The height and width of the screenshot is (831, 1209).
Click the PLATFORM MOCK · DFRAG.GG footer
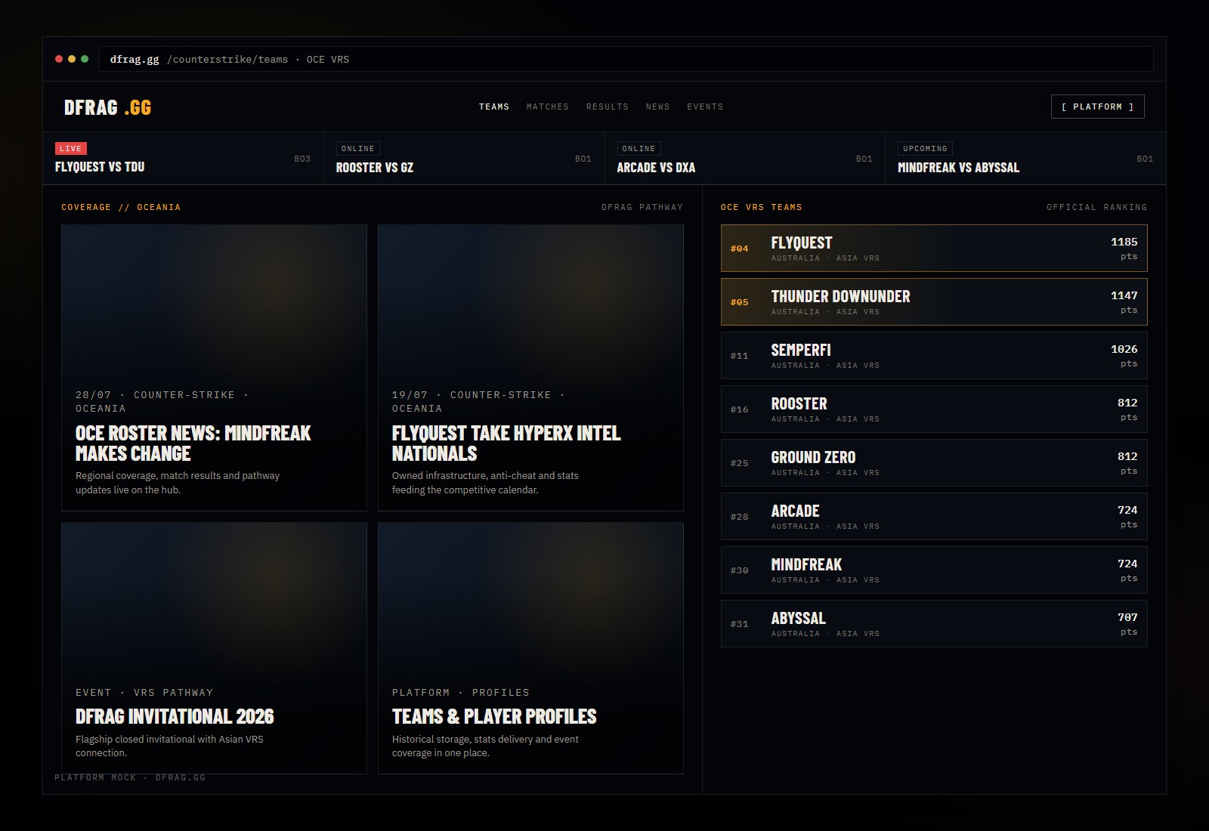[x=130, y=777]
